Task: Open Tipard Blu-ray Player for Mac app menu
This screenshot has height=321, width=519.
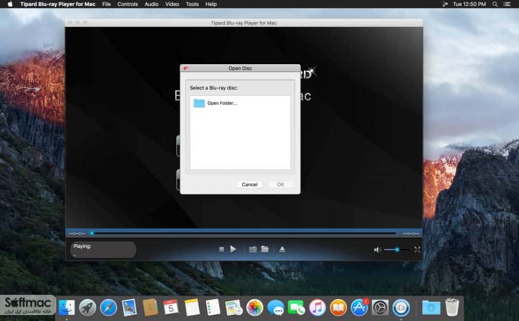Action: point(58,4)
